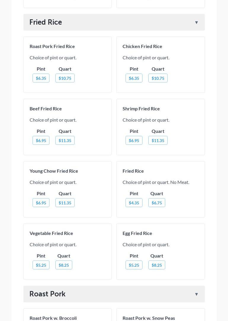Collapse the Fried Rice section arrow

click(196, 23)
